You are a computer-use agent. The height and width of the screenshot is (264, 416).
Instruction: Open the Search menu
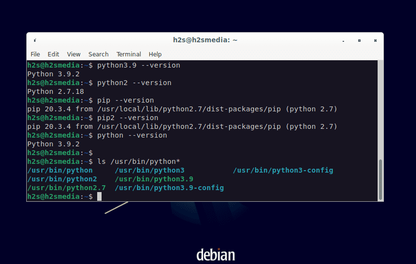point(99,54)
